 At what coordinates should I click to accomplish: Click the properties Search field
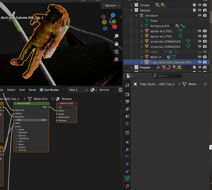pos(167,76)
